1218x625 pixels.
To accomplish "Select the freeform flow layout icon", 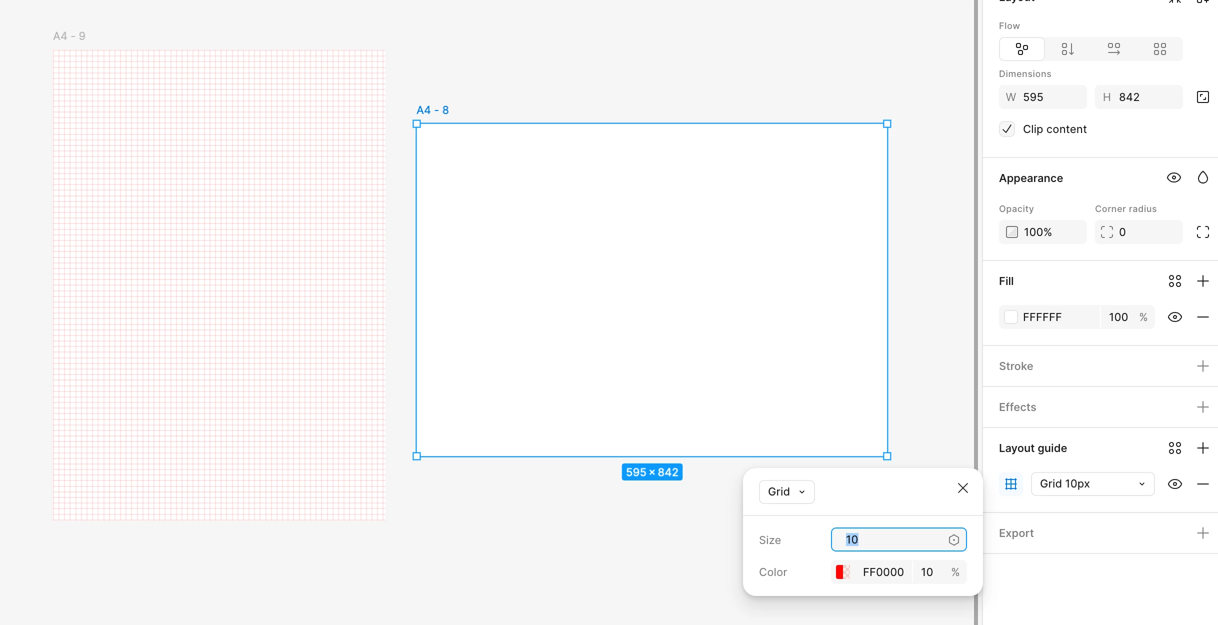I will point(1021,49).
